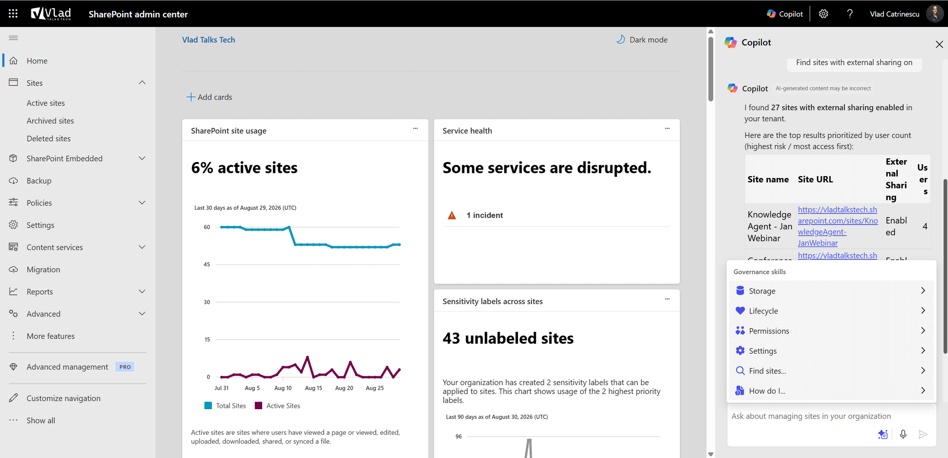948x458 pixels.
Task: Go to Active sites
Action: pos(46,103)
